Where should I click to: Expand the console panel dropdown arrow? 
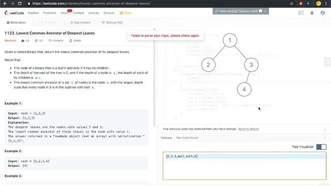point(325,138)
